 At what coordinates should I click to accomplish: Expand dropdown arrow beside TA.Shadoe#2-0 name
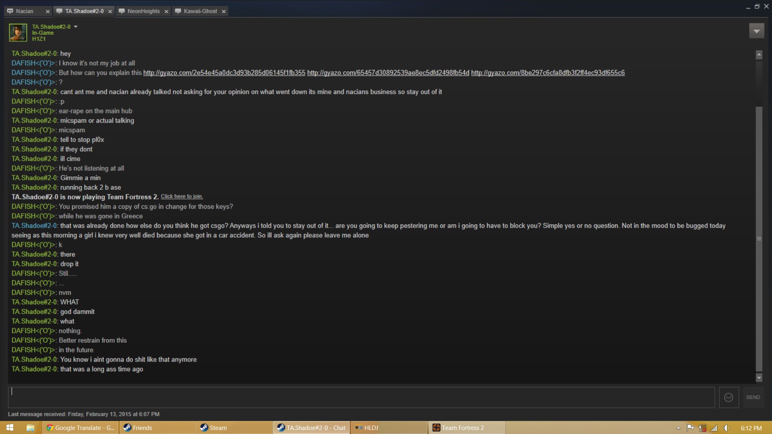76,27
